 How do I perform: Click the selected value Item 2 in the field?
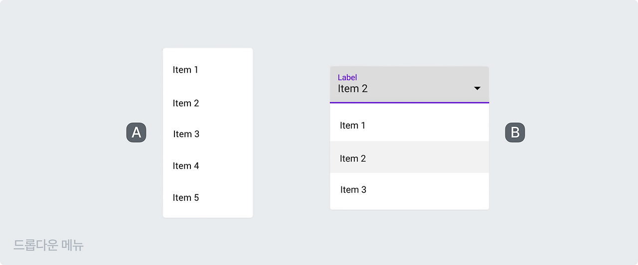(x=353, y=89)
